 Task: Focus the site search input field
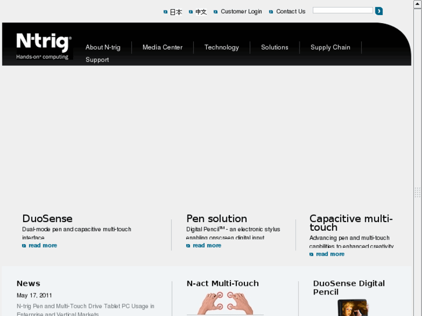pyautogui.click(x=342, y=10)
